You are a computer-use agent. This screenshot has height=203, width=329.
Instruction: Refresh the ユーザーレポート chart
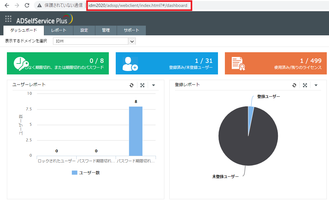[x=132, y=85]
